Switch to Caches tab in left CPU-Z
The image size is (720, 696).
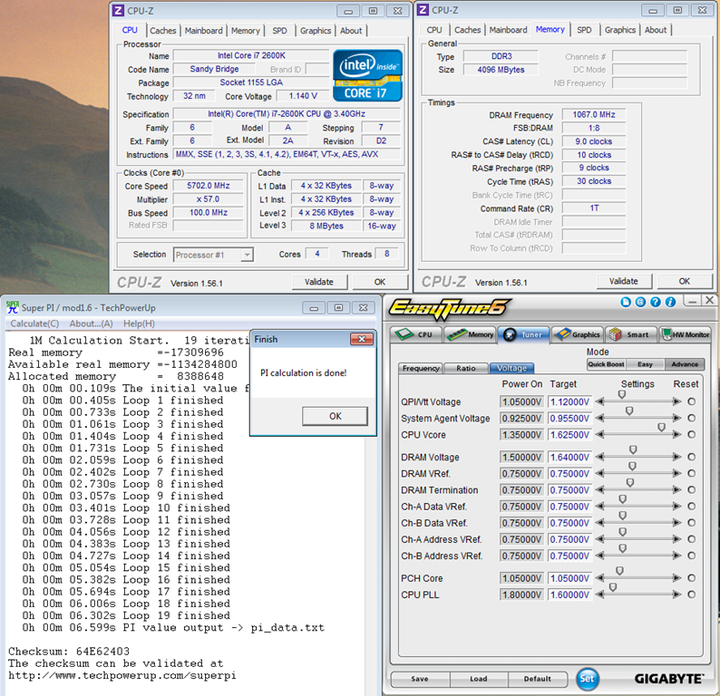[x=163, y=31]
